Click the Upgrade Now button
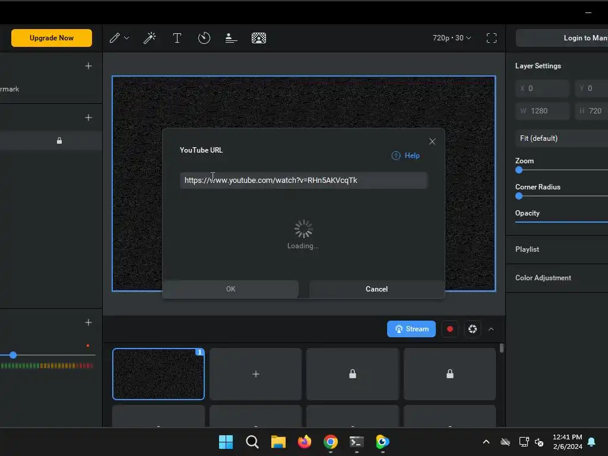The image size is (608, 456). 52,38
